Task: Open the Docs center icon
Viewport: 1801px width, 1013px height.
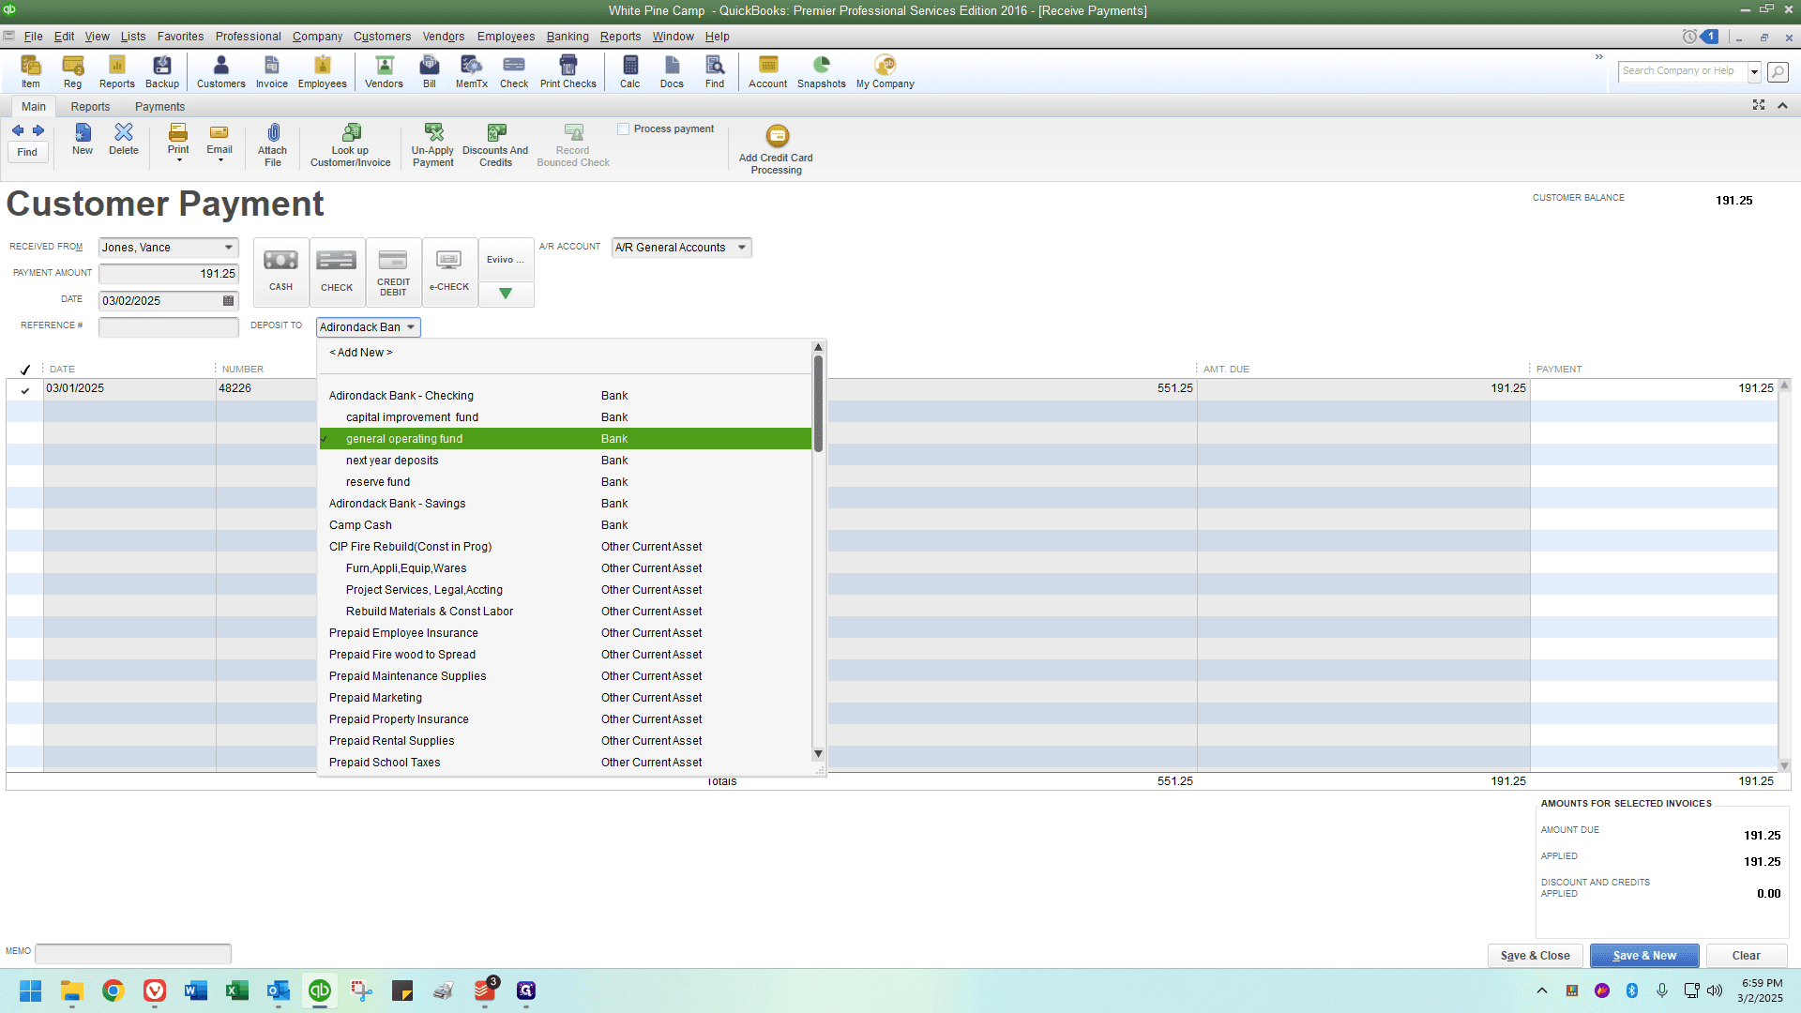Action: pyautogui.click(x=672, y=71)
